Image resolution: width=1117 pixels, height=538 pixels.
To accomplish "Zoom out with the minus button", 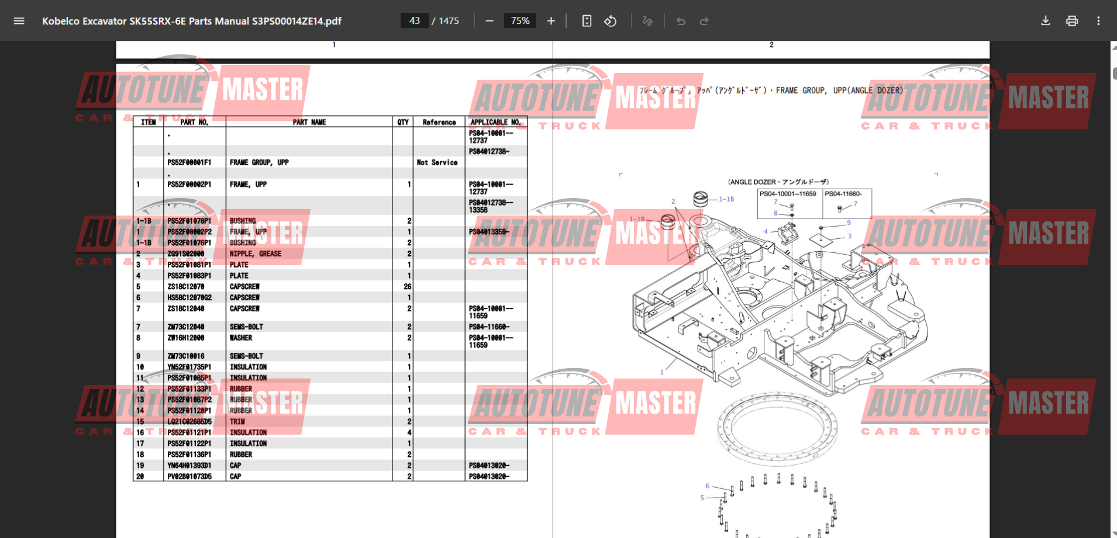I will coord(489,21).
